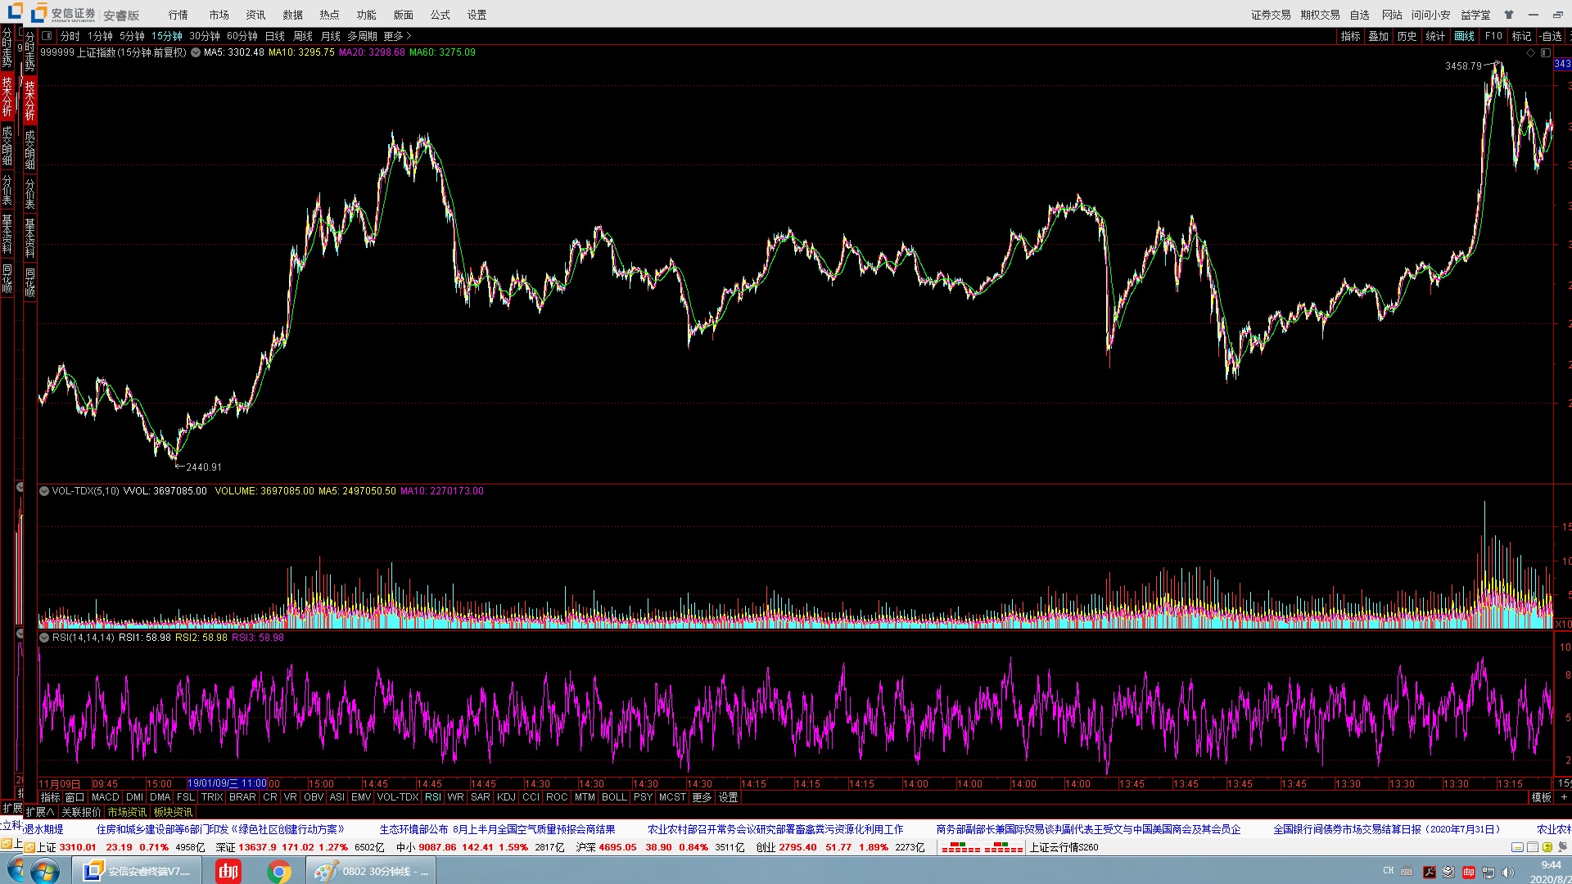Switch to 日线 daily chart
Viewport: 1572px width, 884px height.
(x=275, y=36)
